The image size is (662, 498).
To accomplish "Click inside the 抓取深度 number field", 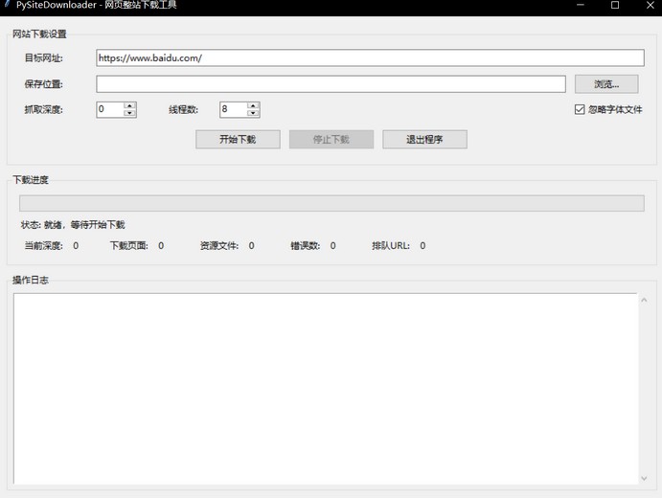I will pyautogui.click(x=109, y=109).
